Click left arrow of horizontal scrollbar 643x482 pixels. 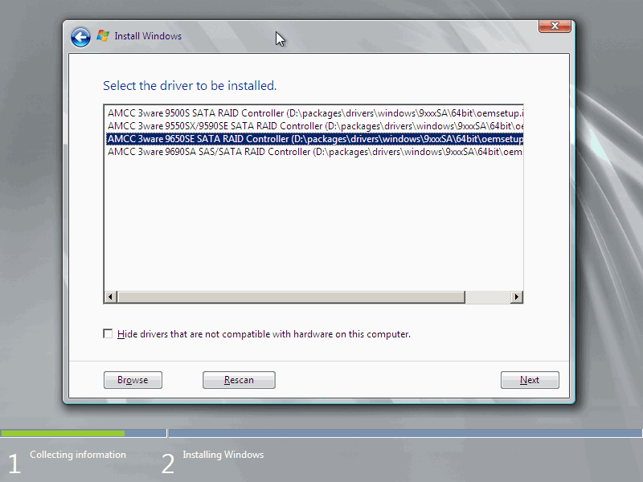coord(110,296)
